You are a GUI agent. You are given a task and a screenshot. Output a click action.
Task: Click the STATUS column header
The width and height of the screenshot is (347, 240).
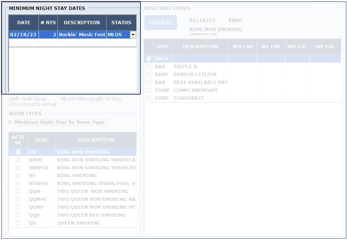pos(121,23)
